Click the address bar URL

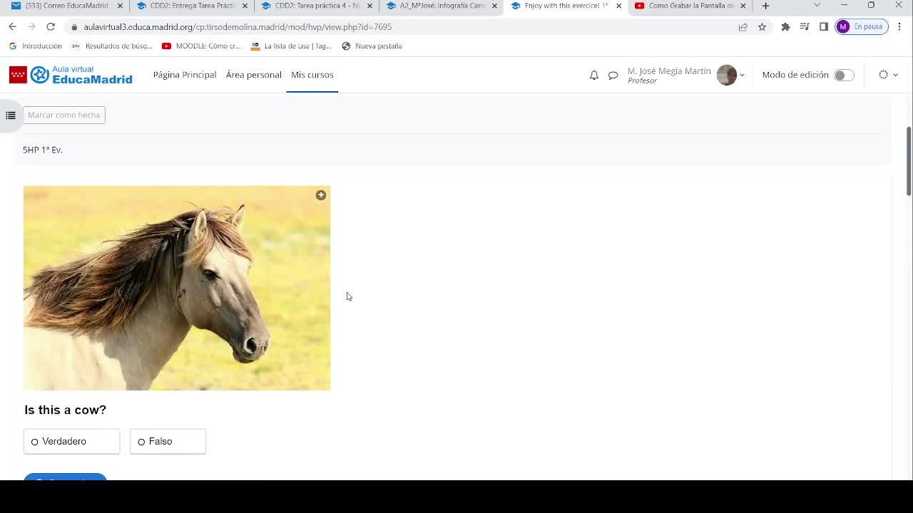click(x=238, y=27)
